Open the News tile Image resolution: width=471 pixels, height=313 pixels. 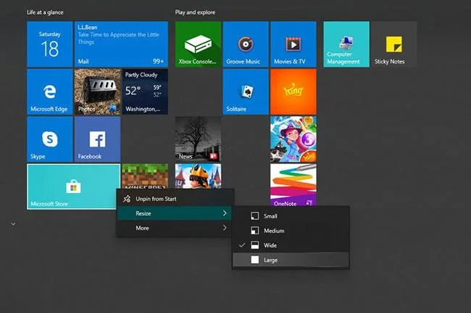[x=198, y=140]
